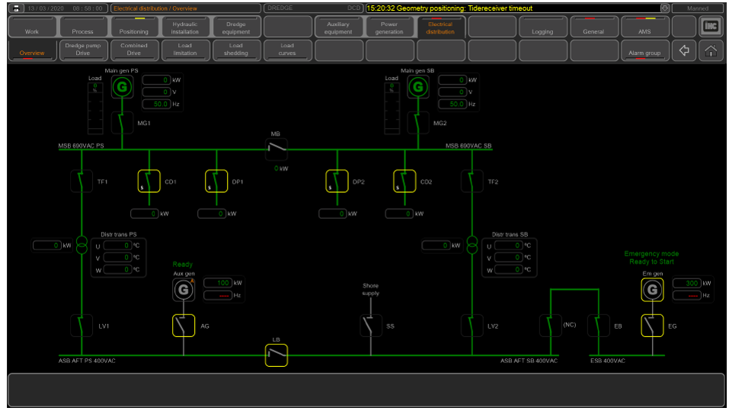Open the Alarm group page
This screenshot has width=729, height=411.
coord(645,50)
